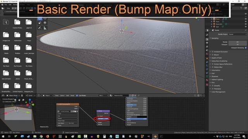Open the Node menu in node editor
Image resolution: width=248 pixels, height=139 pixels.
point(72,95)
